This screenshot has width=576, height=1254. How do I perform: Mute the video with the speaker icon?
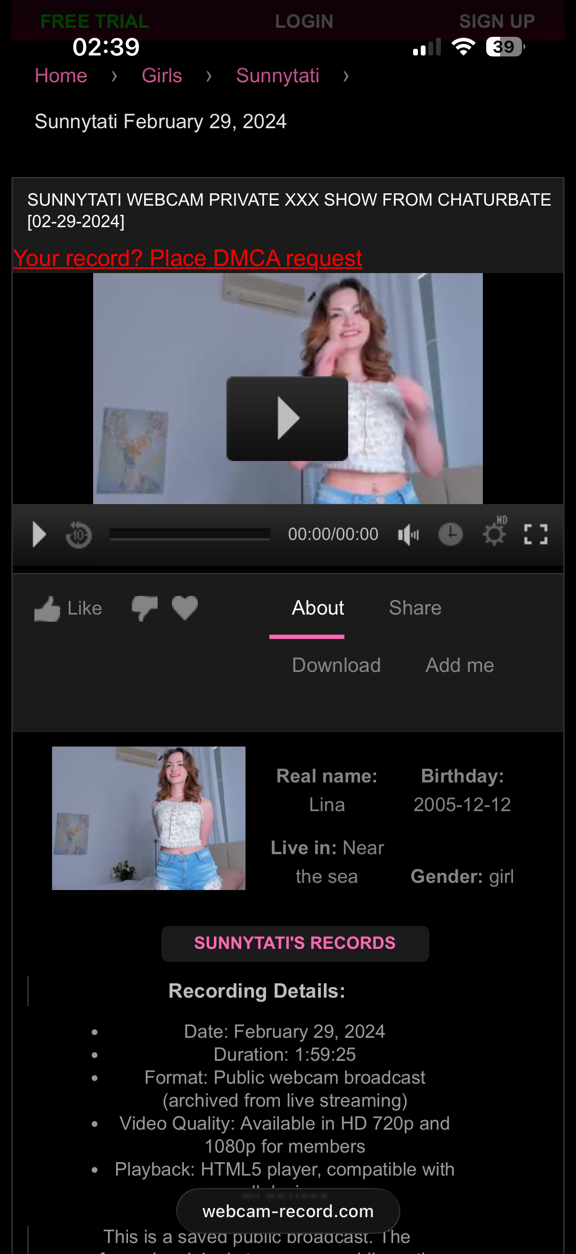coord(408,535)
